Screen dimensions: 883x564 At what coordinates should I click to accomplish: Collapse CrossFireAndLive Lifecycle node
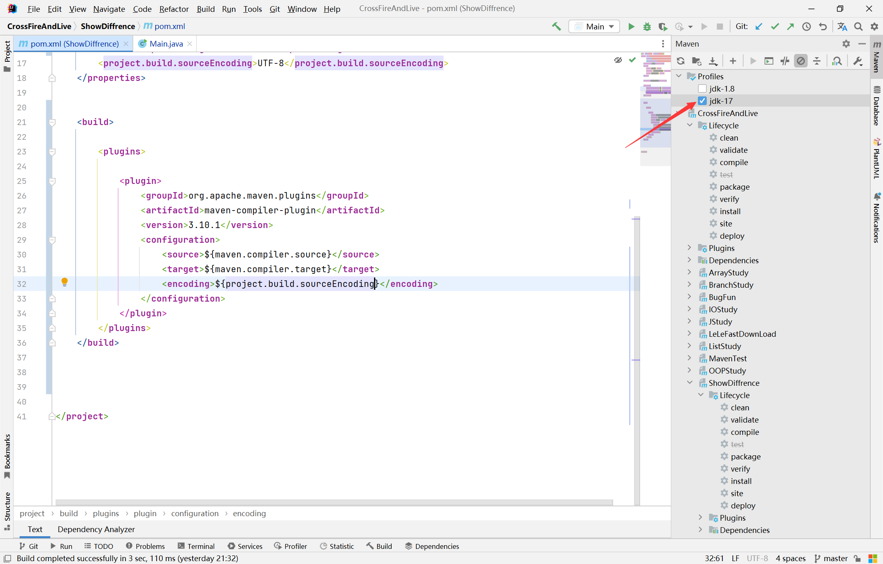pos(690,125)
